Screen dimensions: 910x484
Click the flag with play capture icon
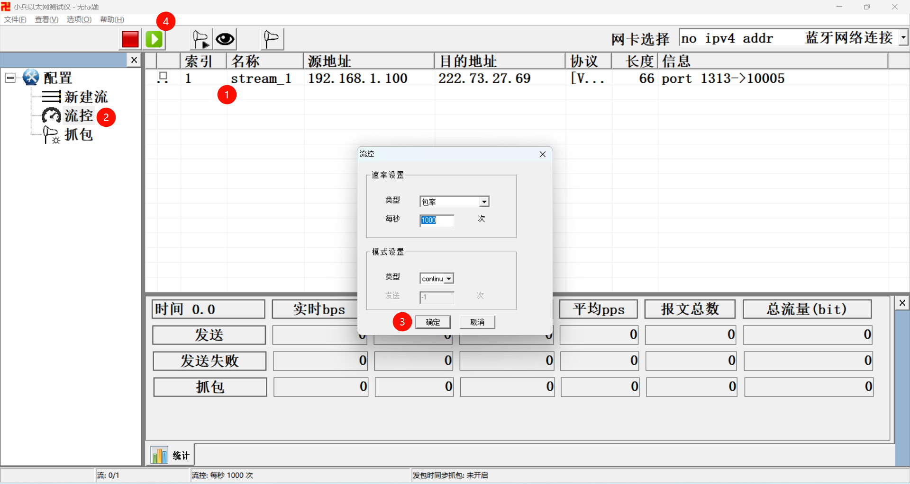point(201,39)
